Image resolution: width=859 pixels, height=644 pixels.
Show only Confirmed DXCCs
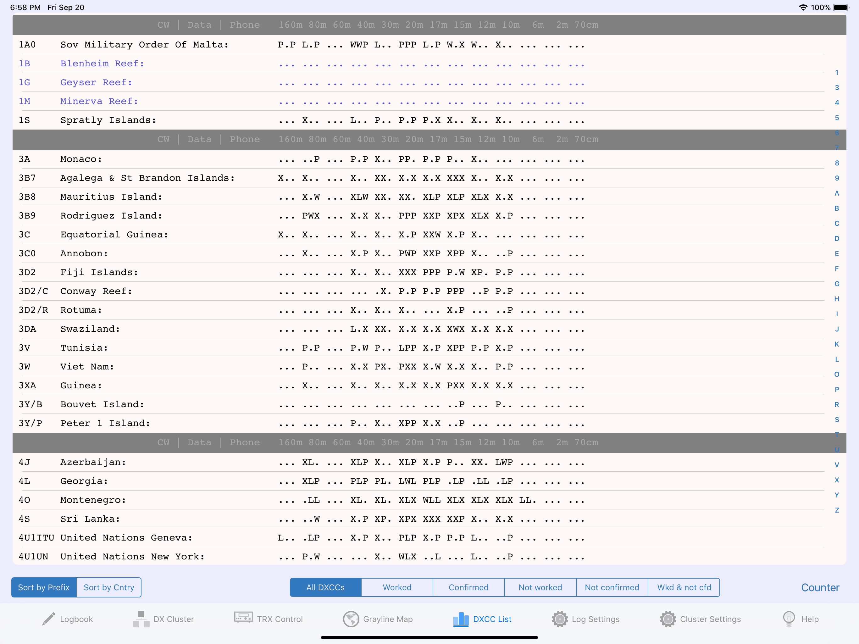click(468, 587)
